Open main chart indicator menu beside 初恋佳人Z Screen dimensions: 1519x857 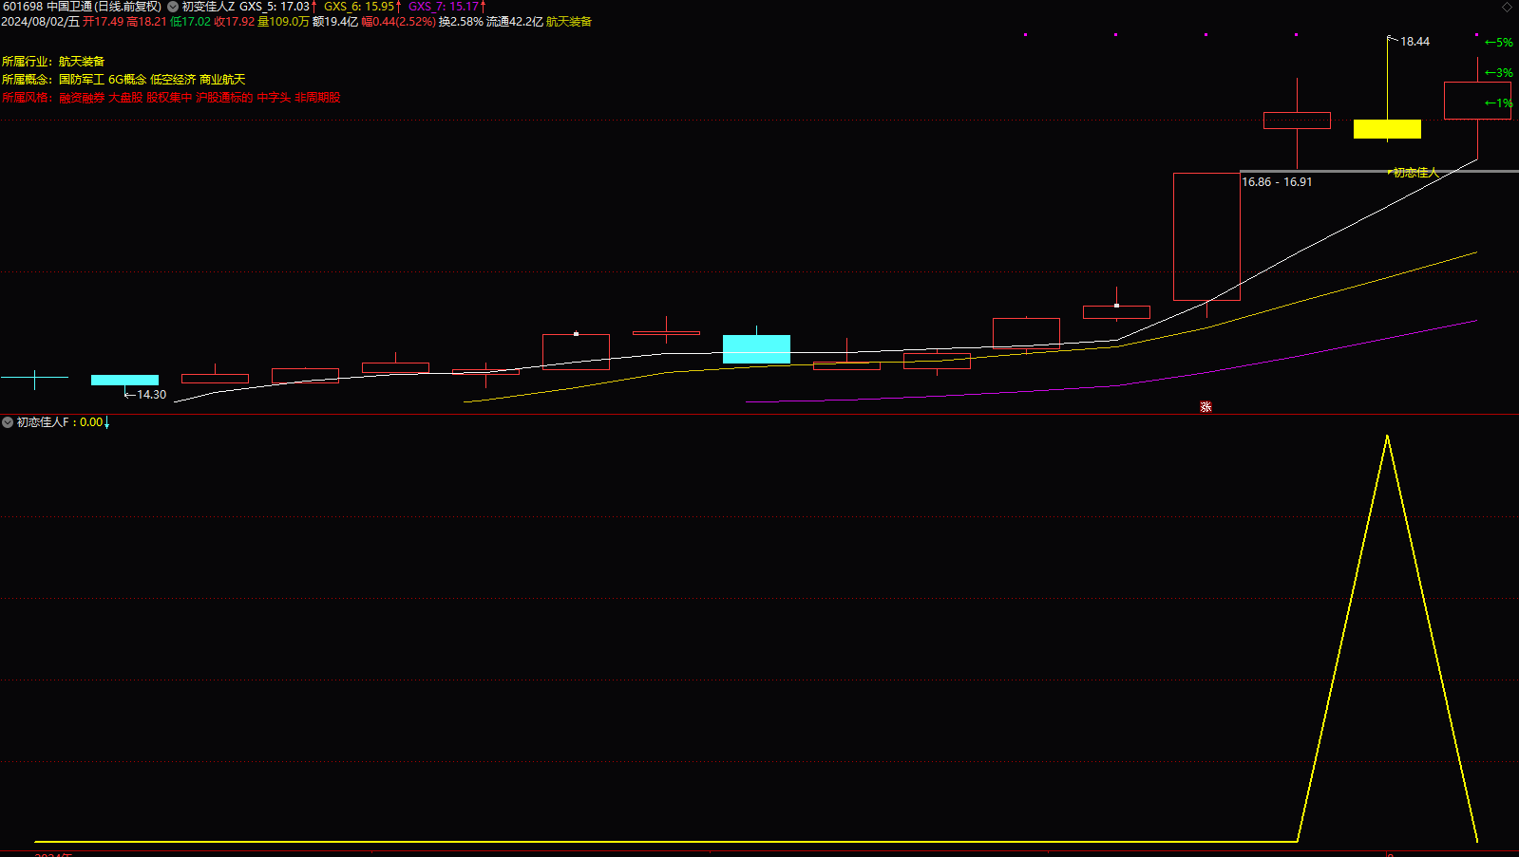point(173,7)
